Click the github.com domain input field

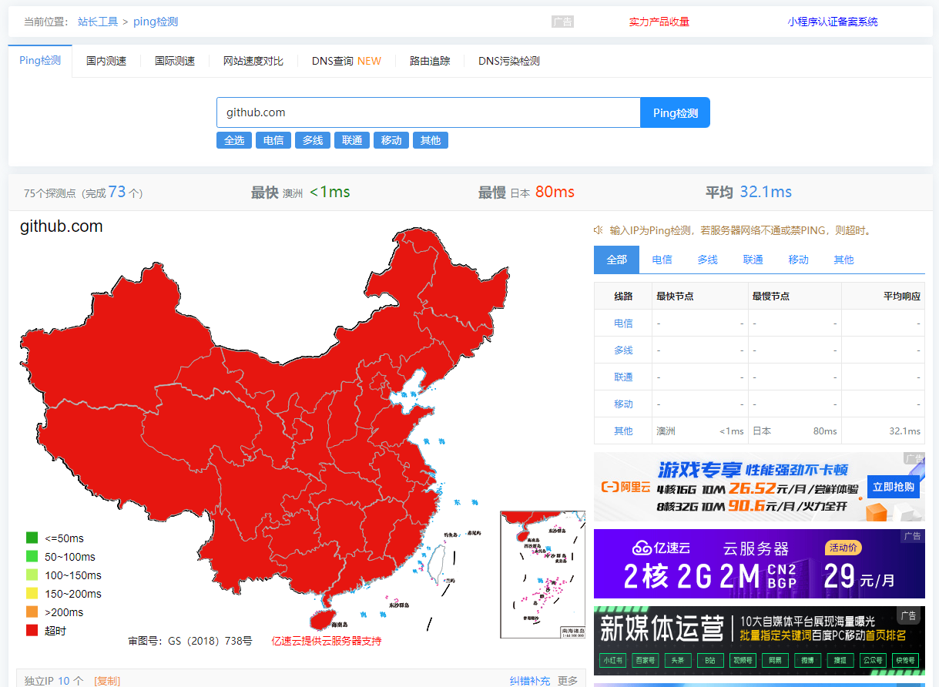click(x=428, y=112)
